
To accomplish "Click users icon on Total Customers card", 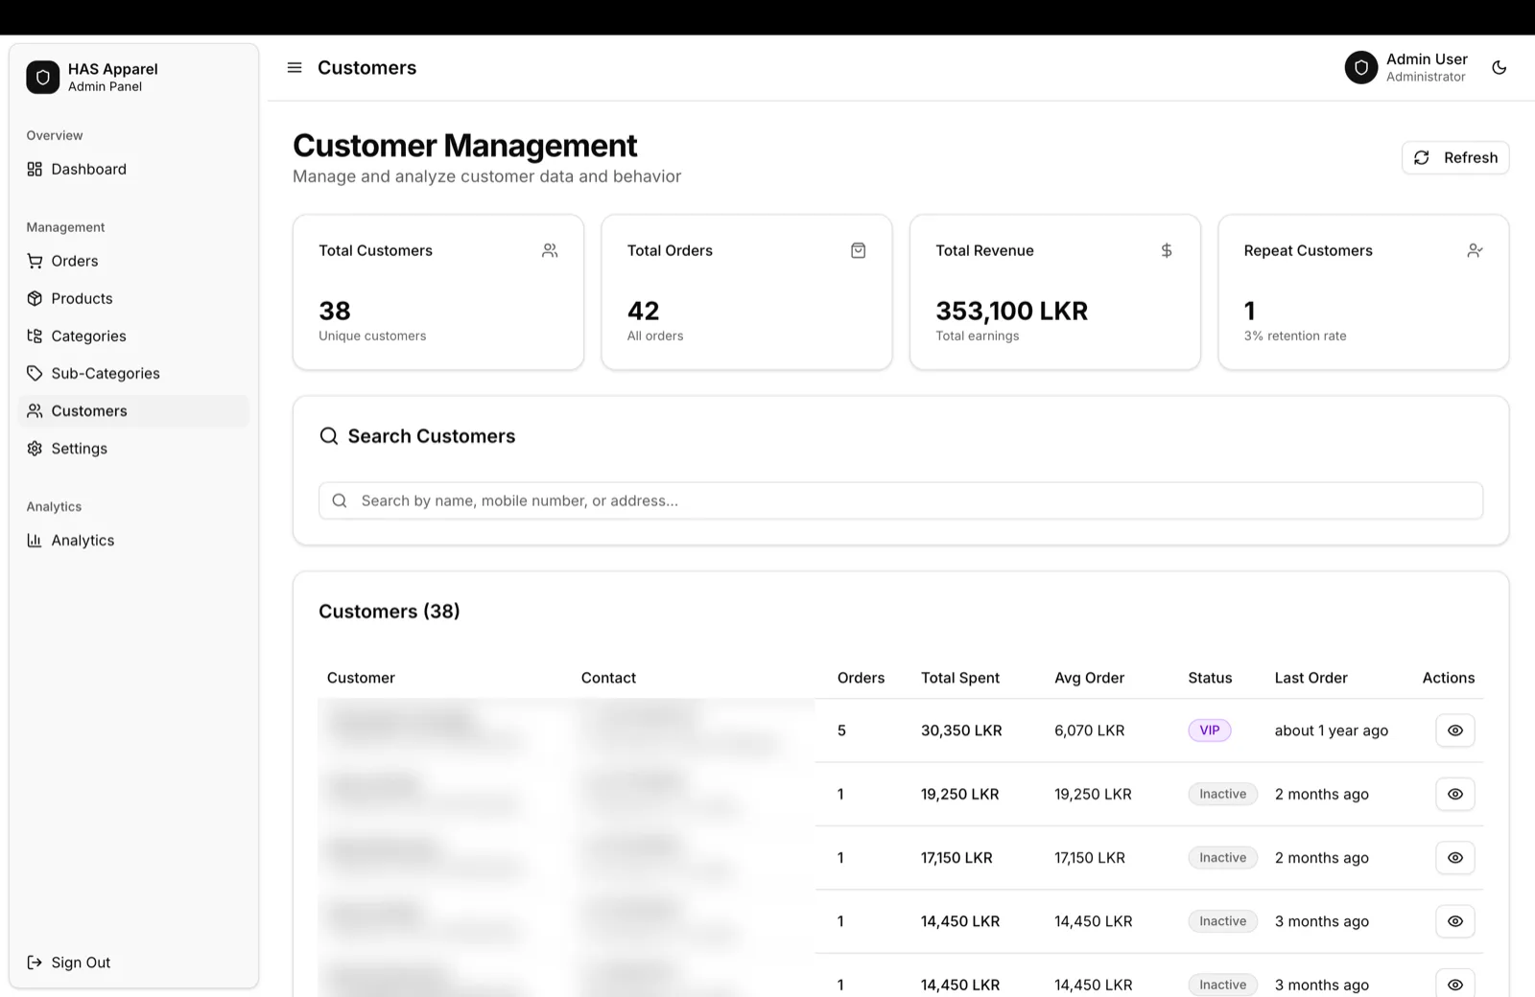I will 550,250.
